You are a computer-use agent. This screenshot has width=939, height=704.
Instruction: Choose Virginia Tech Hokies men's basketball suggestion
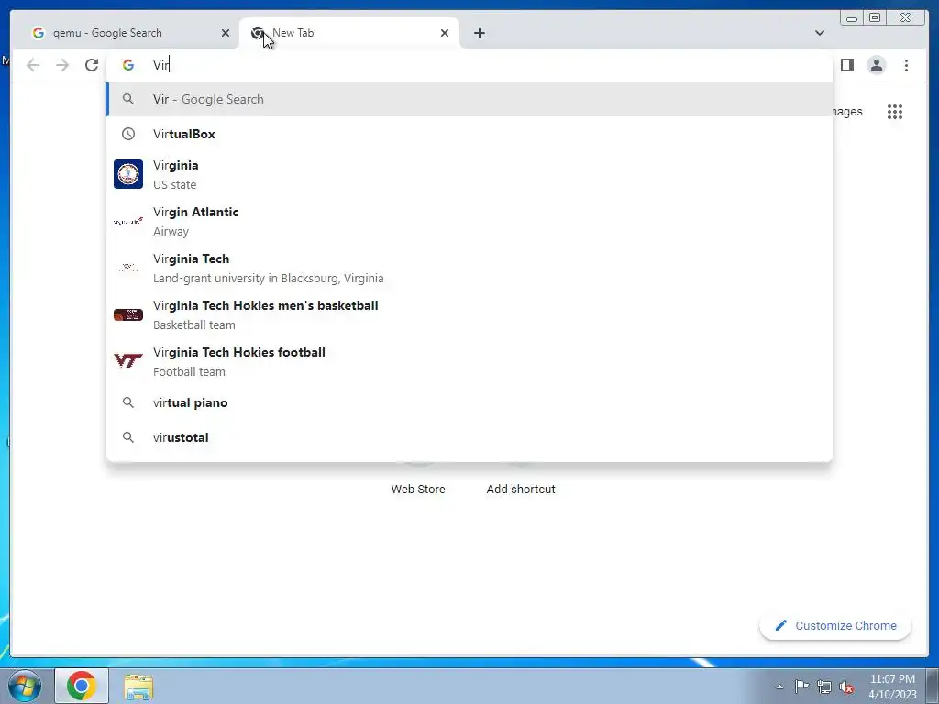(x=469, y=315)
